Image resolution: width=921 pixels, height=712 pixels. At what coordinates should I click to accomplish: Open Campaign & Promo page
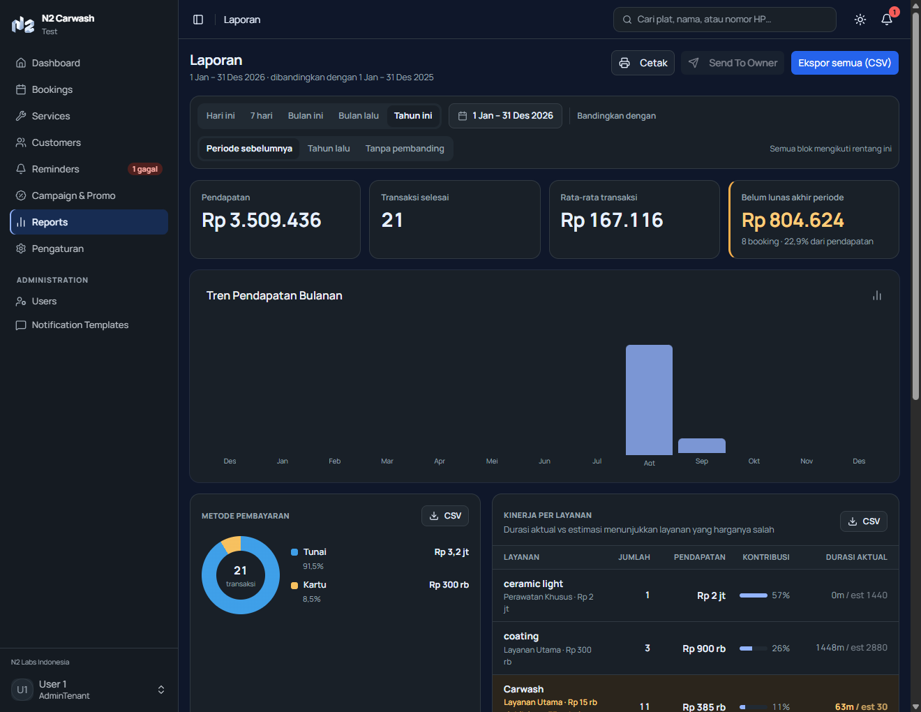tap(89, 195)
